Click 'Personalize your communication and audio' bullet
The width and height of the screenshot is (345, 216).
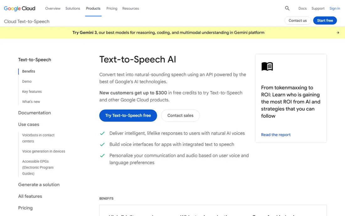point(179,159)
